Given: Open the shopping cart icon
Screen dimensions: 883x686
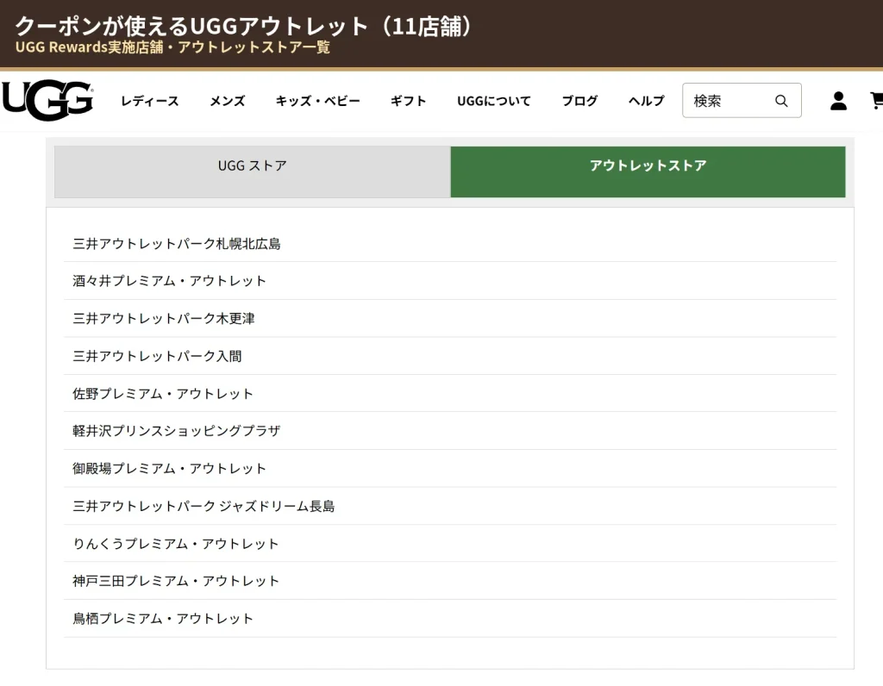Looking at the screenshot, I should (x=876, y=101).
